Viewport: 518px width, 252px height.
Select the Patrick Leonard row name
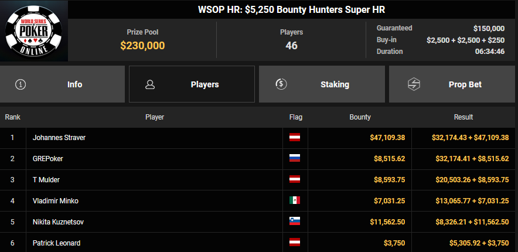pos(56,243)
